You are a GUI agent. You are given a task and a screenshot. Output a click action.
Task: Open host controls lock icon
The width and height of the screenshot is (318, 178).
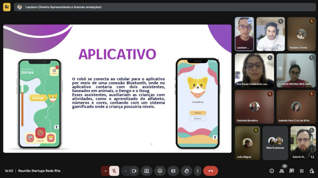312,171
